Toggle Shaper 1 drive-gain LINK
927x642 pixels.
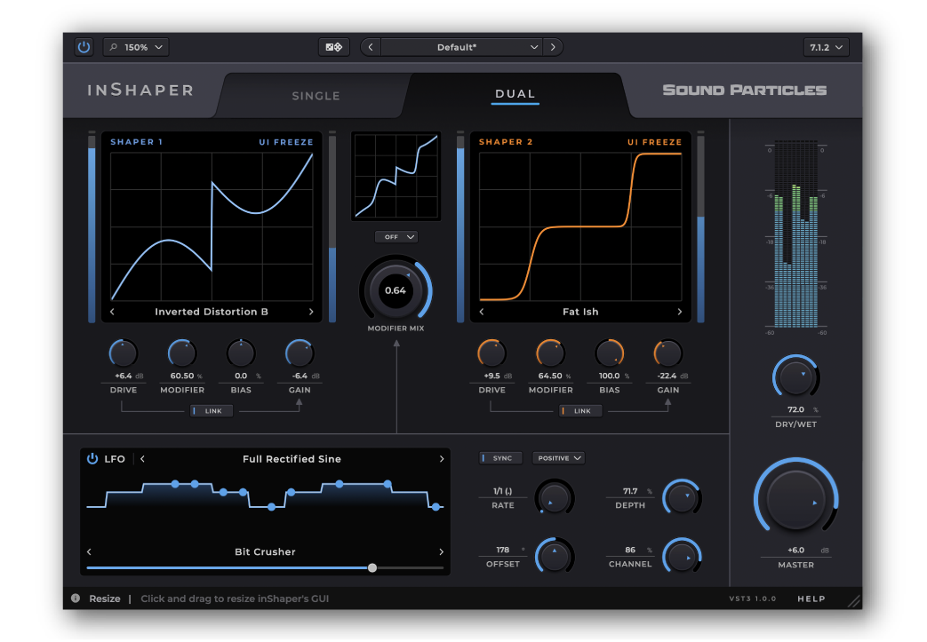(x=212, y=411)
